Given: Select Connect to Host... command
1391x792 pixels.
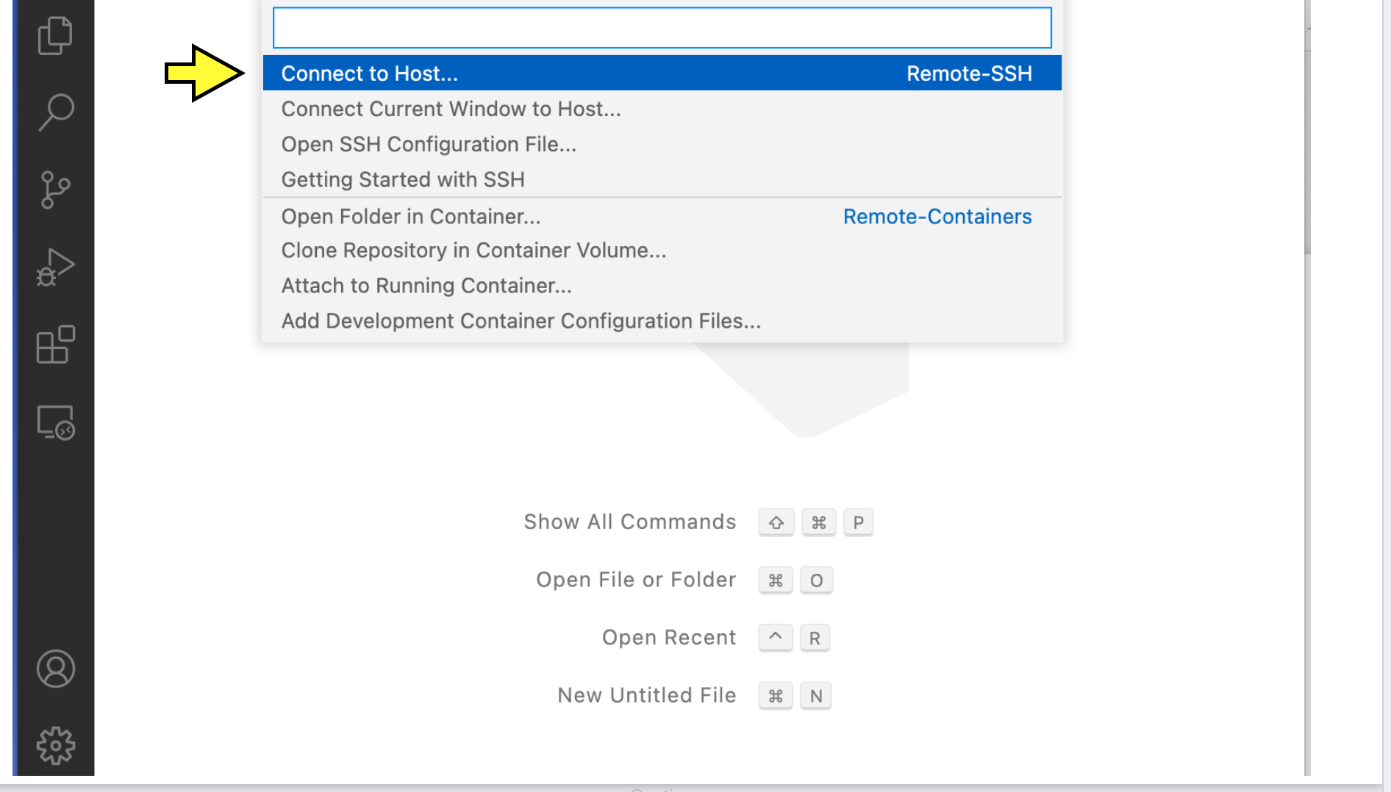Looking at the screenshot, I should pyautogui.click(x=369, y=73).
